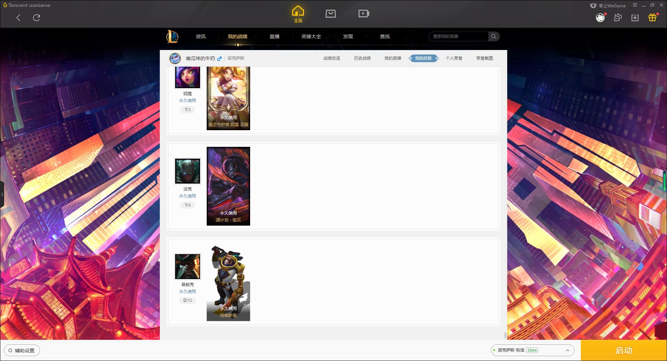
Task: Click 妮蔻 champion name
Action: point(188,94)
